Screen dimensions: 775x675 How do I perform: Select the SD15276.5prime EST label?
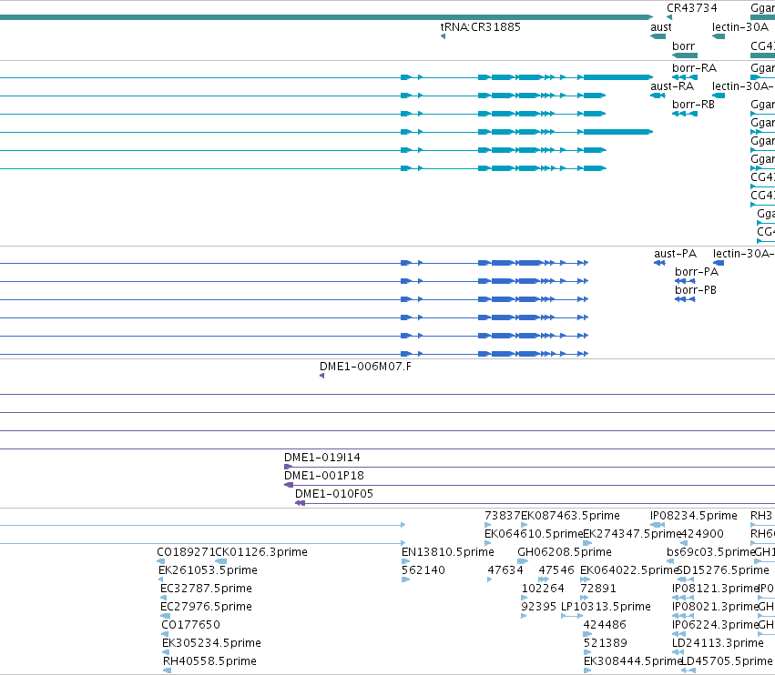(722, 570)
